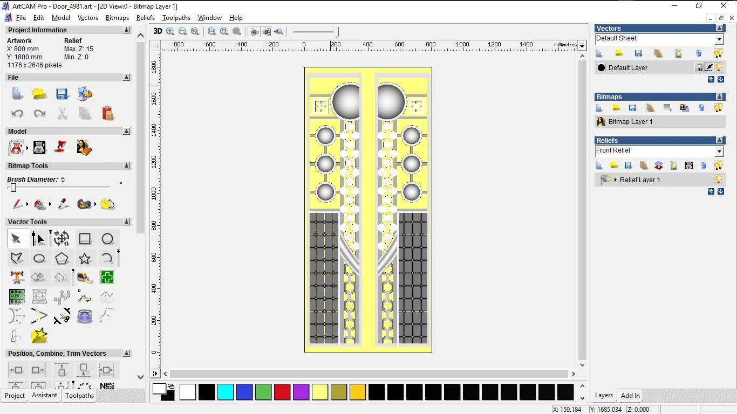This screenshot has height=414, width=737.
Task: Expand Relief Layer 1 tree arrow
Action: click(615, 180)
